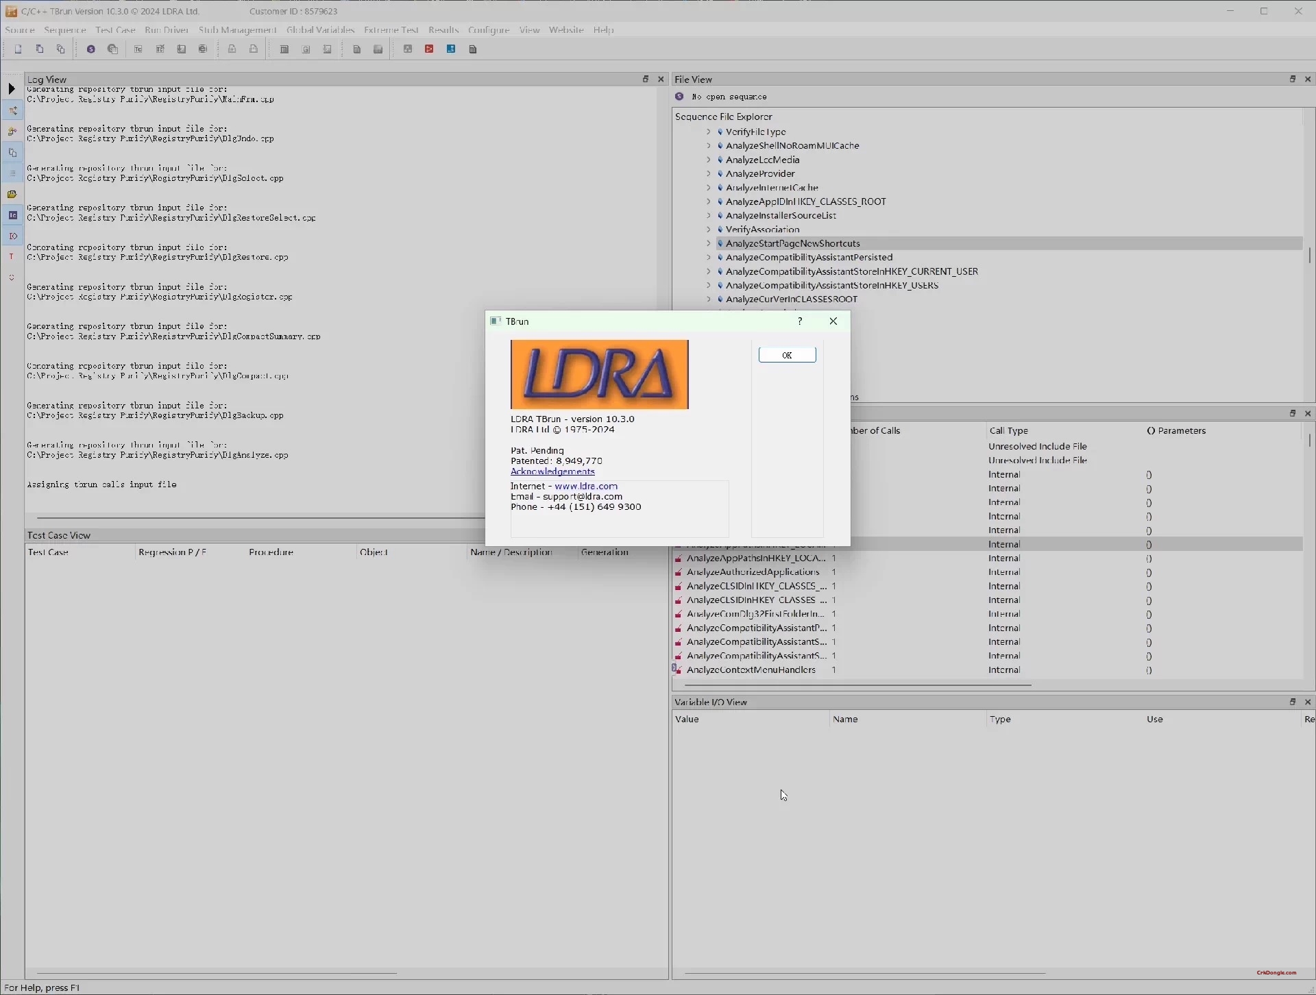Image resolution: width=1316 pixels, height=995 pixels.
Task: Open the Stub Management menu
Action: tap(236, 29)
